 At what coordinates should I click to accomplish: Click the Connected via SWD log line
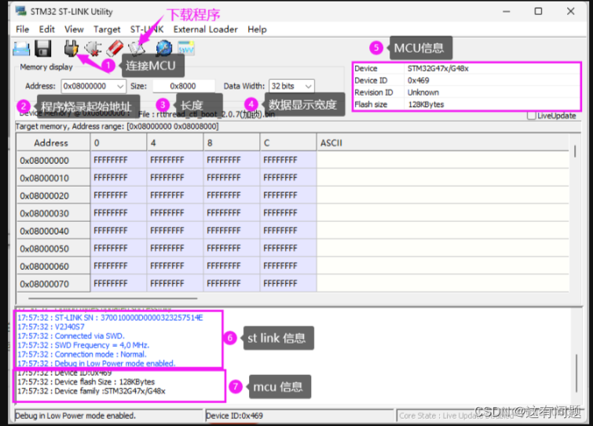[x=71, y=336]
